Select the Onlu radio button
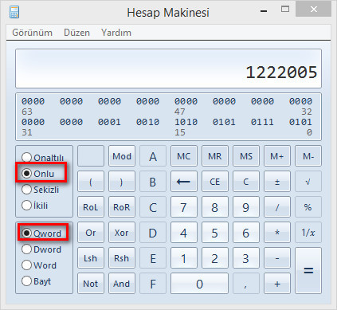Screen dimensions: 337x310 tap(37, 174)
